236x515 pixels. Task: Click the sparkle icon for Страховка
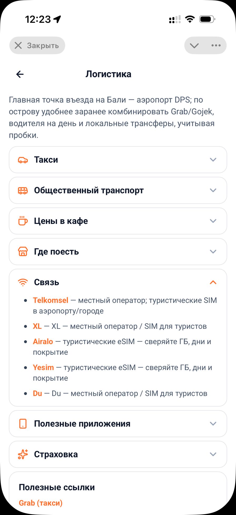23,454
